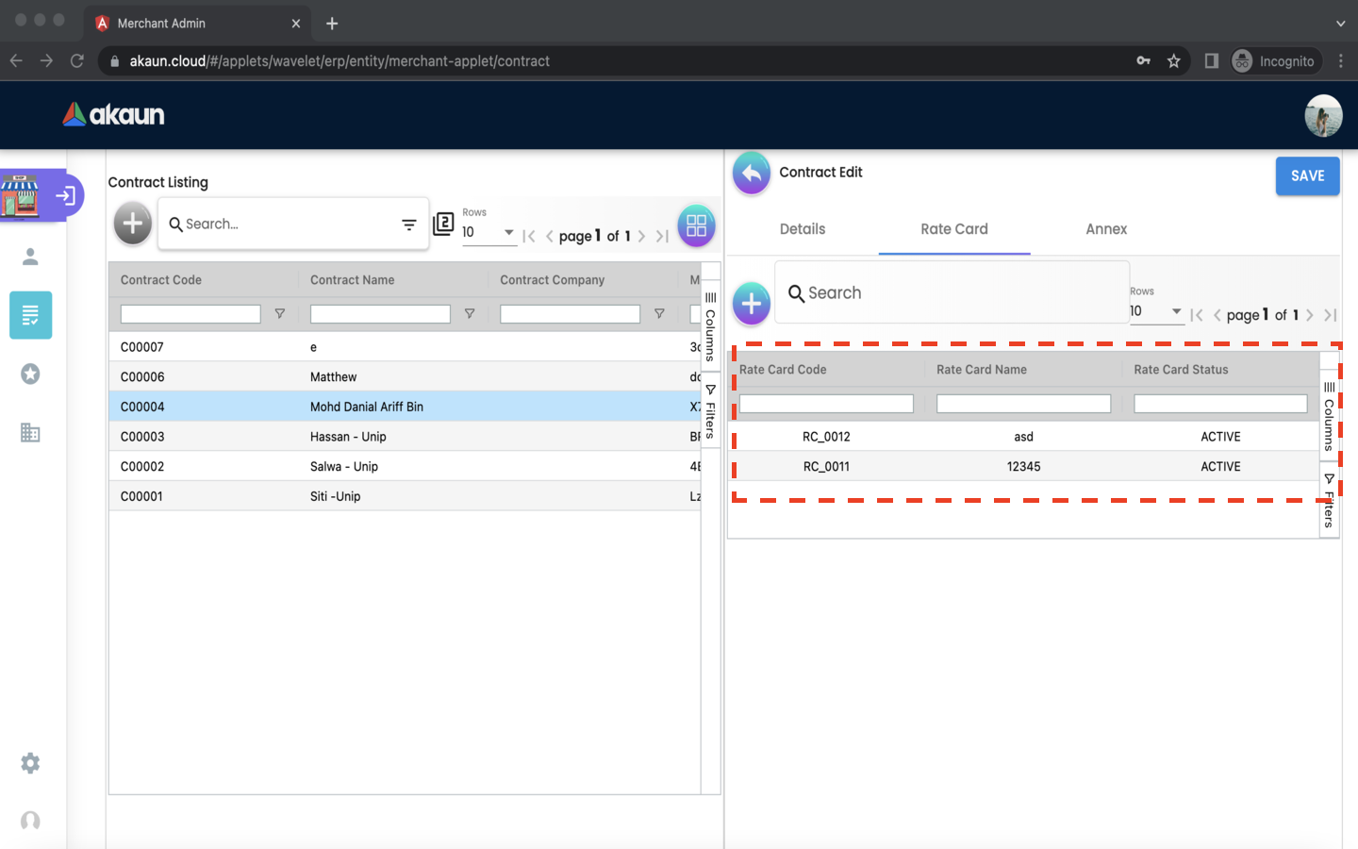The height and width of the screenshot is (849, 1358).
Task: Click the SAVE button
Action: [x=1307, y=176]
